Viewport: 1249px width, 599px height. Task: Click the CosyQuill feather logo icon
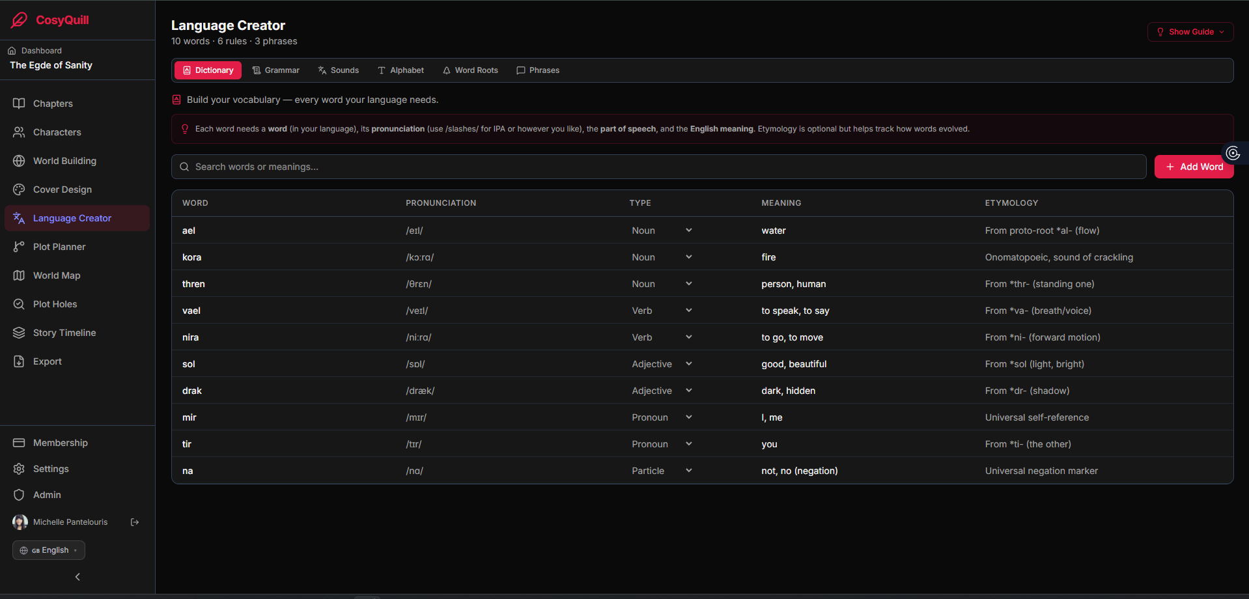click(20, 20)
